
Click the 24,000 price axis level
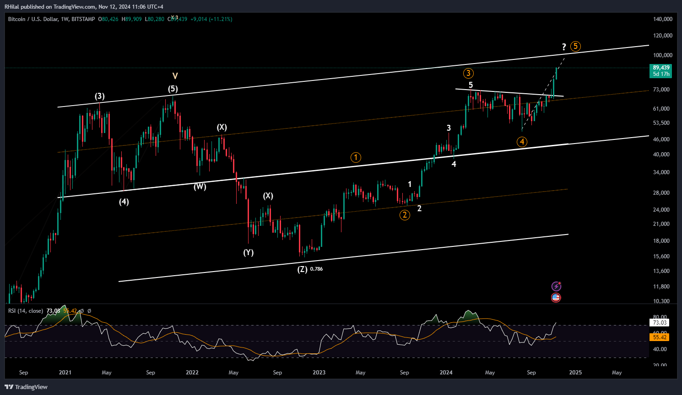pyautogui.click(x=661, y=210)
